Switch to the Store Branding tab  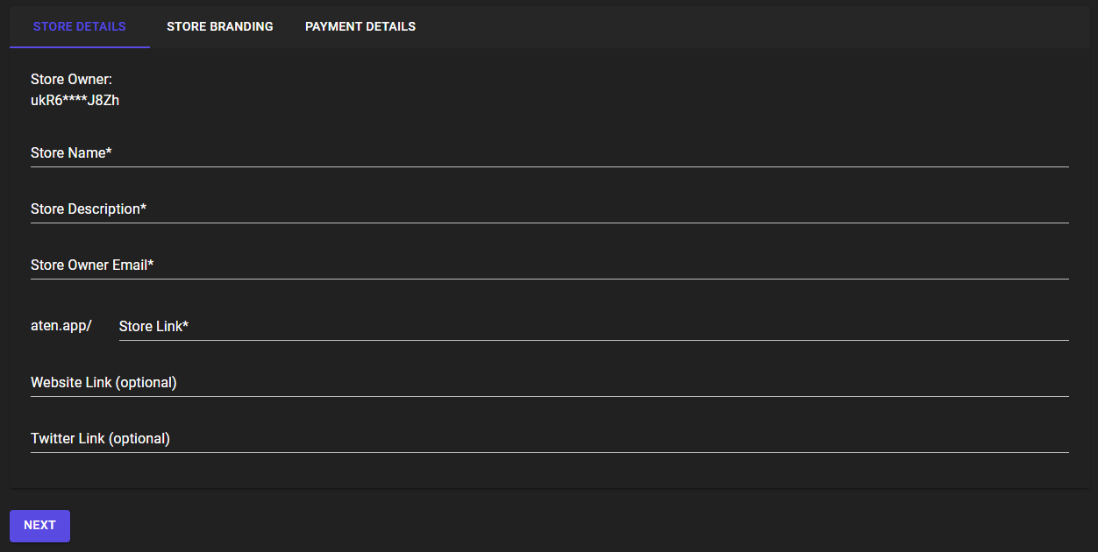(219, 27)
